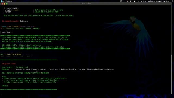The height and width of the screenshot is (98, 174).
Task: Click the 'lynis audit system --verbose' command
Action: [x=27, y=28]
